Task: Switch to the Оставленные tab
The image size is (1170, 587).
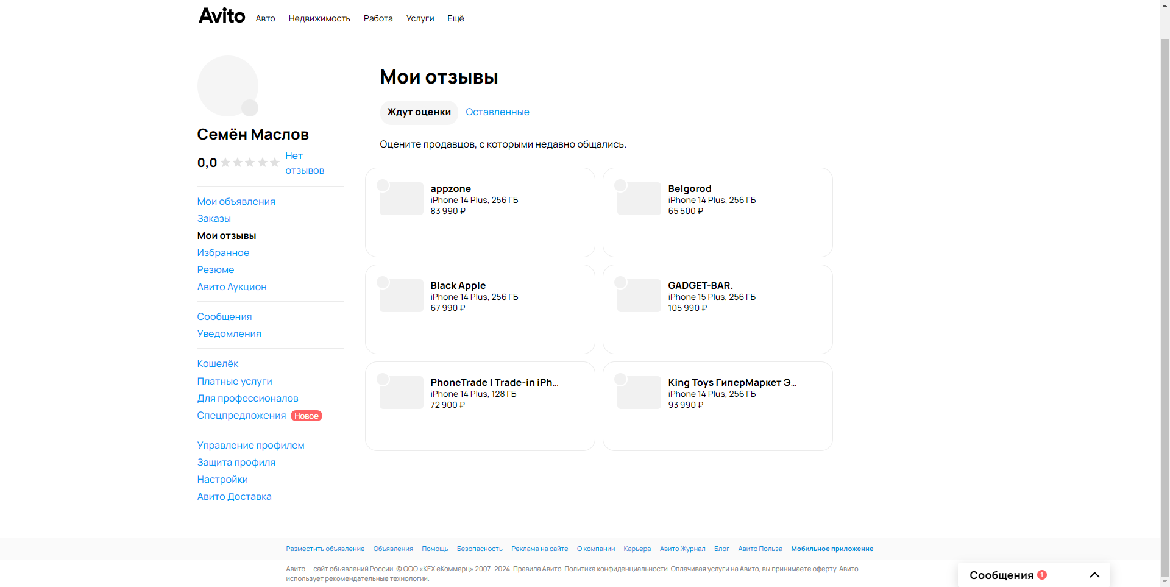Action: pyautogui.click(x=497, y=112)
